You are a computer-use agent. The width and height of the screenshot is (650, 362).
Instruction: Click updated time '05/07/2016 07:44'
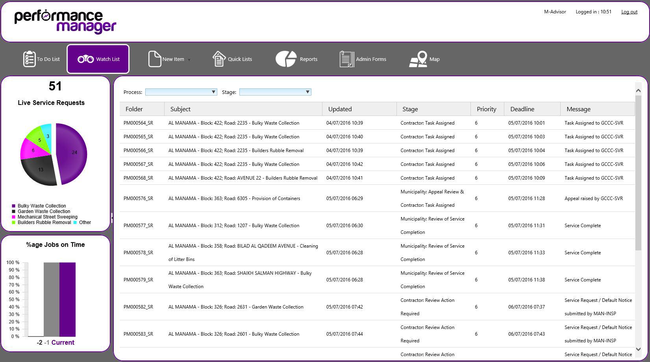point(344,334)
